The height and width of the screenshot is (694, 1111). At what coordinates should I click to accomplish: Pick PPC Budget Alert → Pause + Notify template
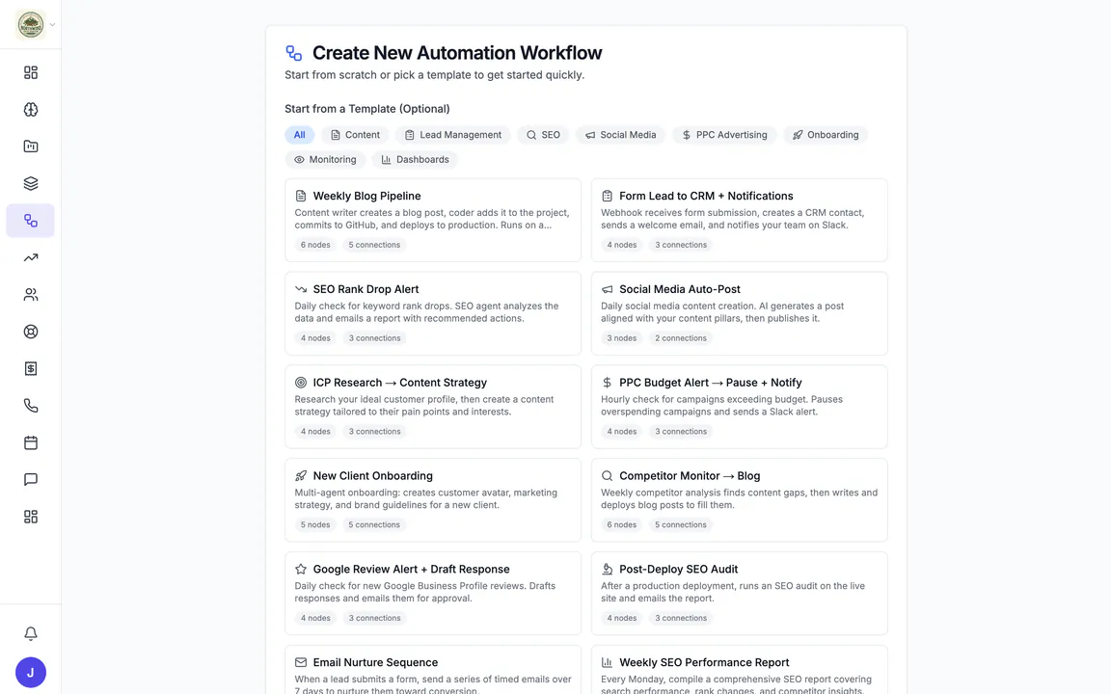tap(739, 407)
